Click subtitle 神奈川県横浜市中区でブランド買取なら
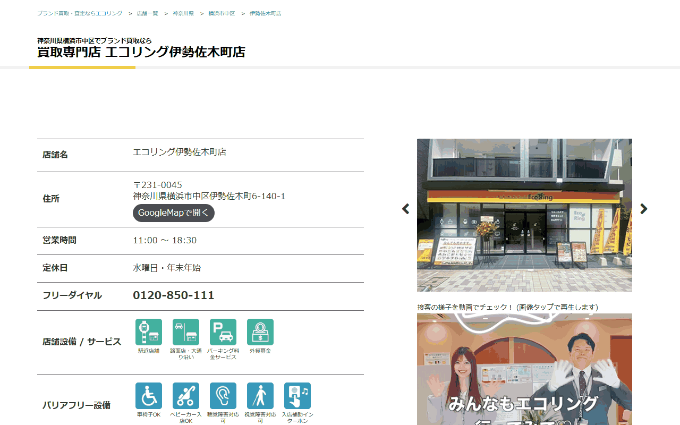 pos(95,40)
